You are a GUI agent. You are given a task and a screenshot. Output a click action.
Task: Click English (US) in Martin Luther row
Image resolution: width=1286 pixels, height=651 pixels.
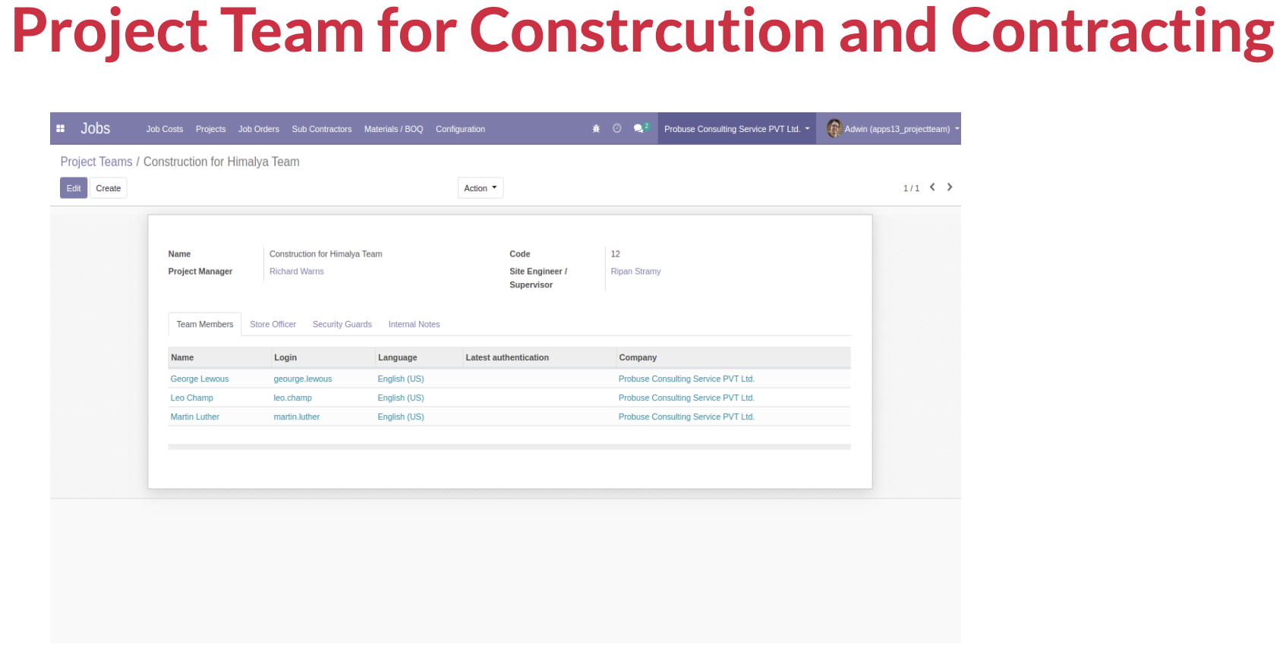coord(401,417)
